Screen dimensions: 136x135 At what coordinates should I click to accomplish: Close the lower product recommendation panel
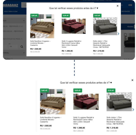[x=132, y=80]
